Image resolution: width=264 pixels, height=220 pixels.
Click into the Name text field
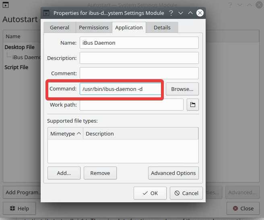coord(139,43)
